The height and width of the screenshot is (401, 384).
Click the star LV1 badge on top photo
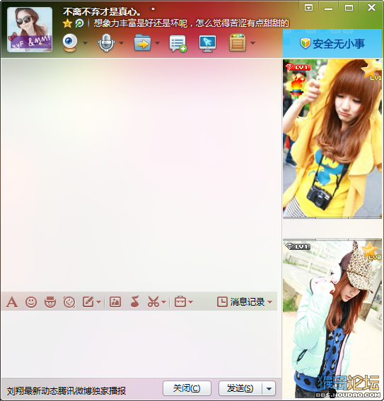[x=371, y=71]
